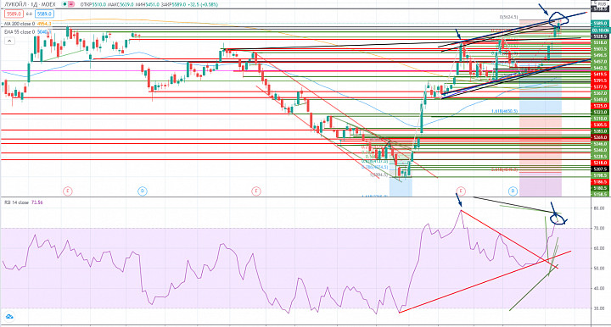Viewport: 611px width, 327px height.
Task: Collapse the indicator legend with the chevron button
Action: pyautogui.click(x=9, y=41)
